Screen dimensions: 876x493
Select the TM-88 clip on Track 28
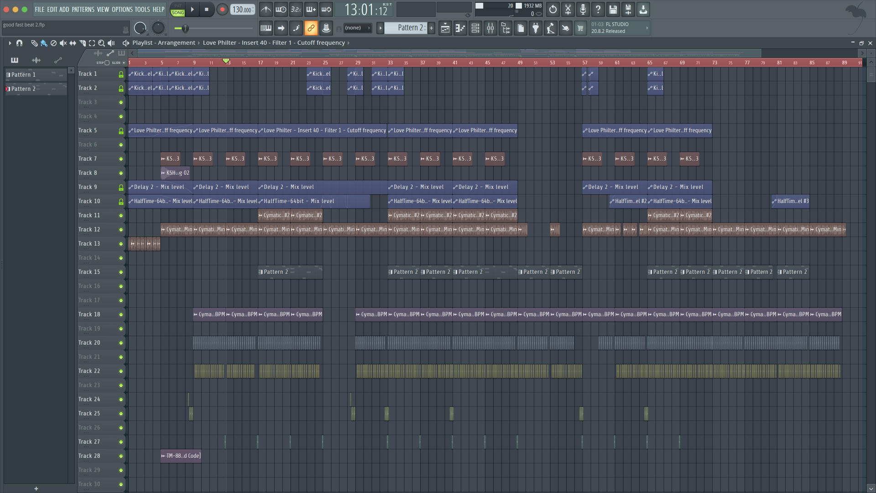[x=181, y=456]
